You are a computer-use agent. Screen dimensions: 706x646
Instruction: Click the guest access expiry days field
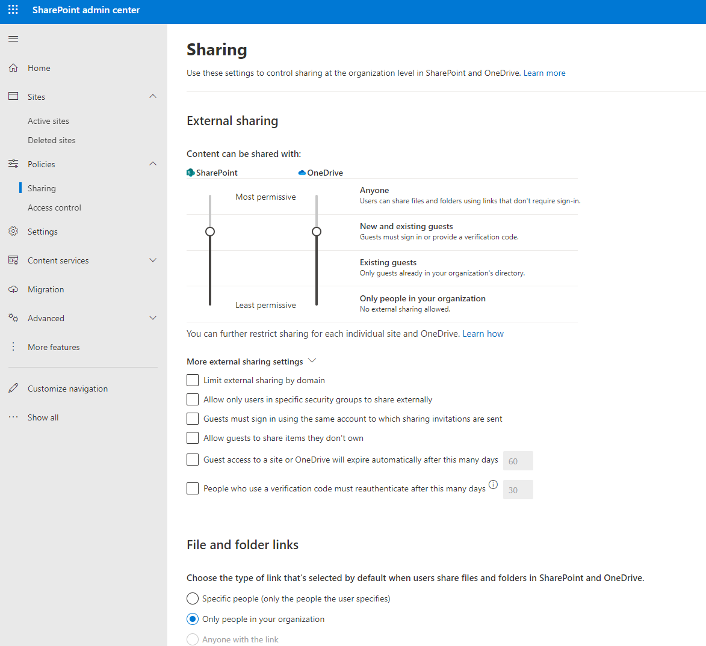[518, 461]
